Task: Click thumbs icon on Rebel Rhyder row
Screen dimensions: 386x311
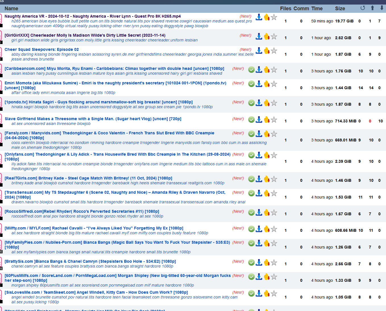Action: (x=267, y=212)
